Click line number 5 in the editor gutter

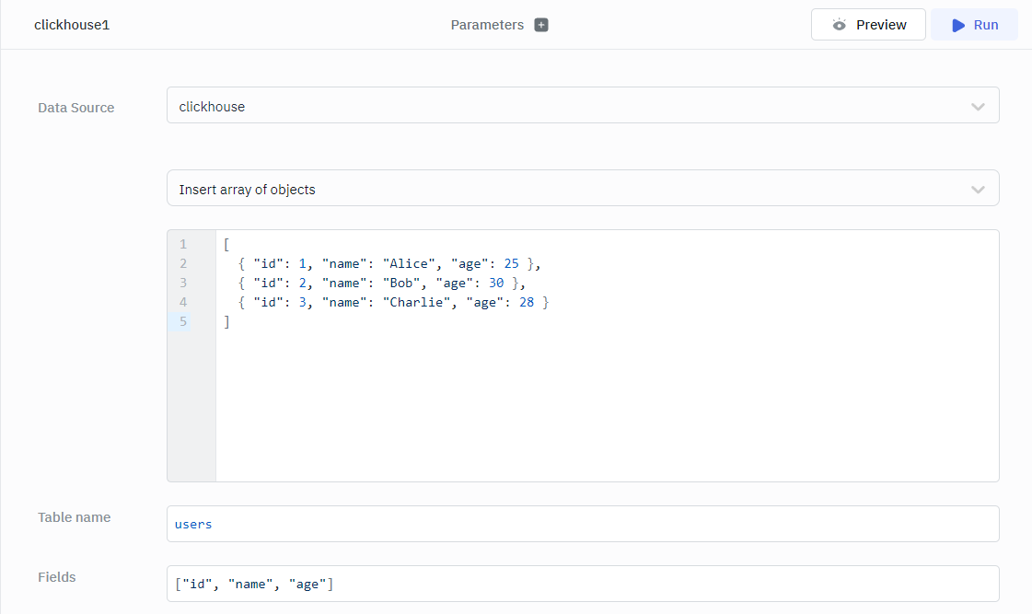183,321
